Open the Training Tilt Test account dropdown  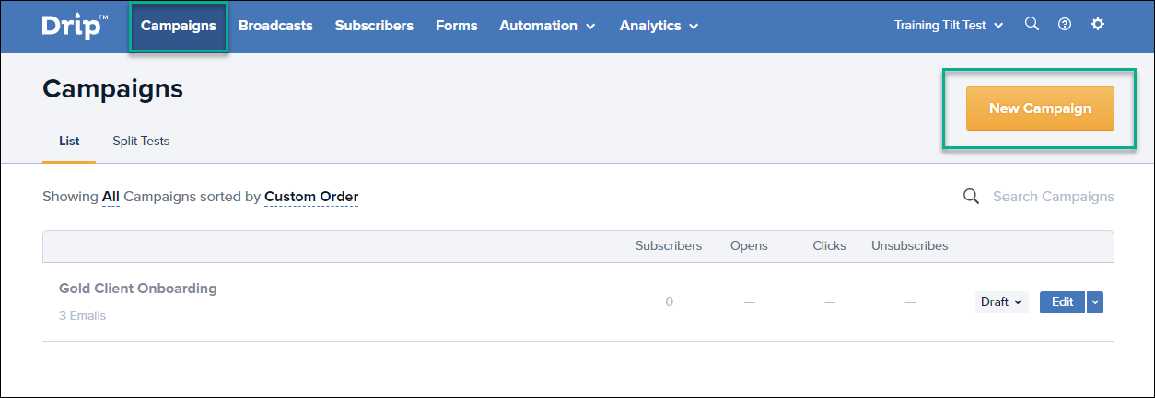tap(949, 26)
